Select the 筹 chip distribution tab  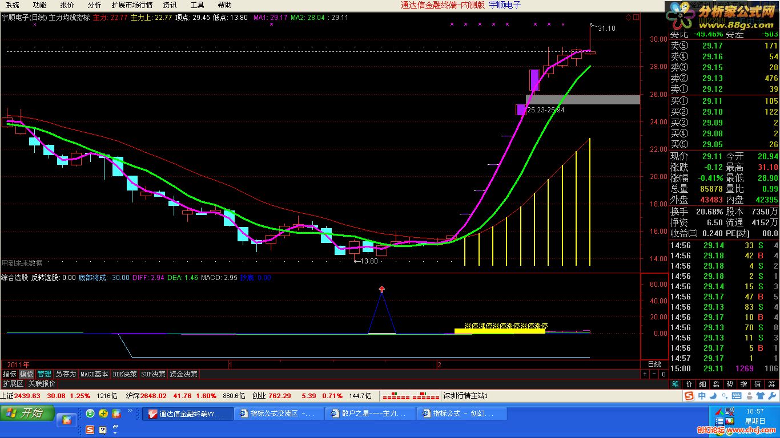coord(771,384)
